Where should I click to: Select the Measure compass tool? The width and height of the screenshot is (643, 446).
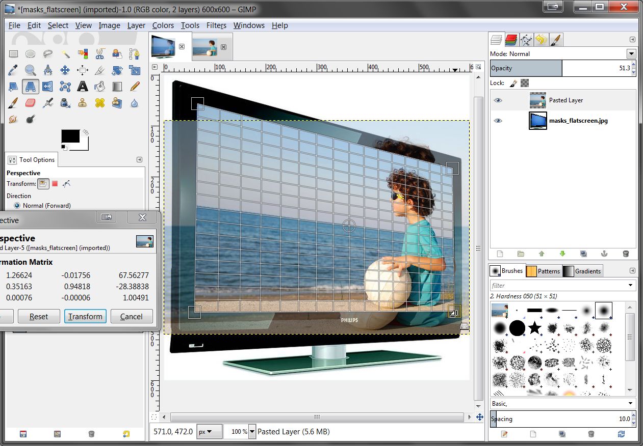click(x=48, y=70)
